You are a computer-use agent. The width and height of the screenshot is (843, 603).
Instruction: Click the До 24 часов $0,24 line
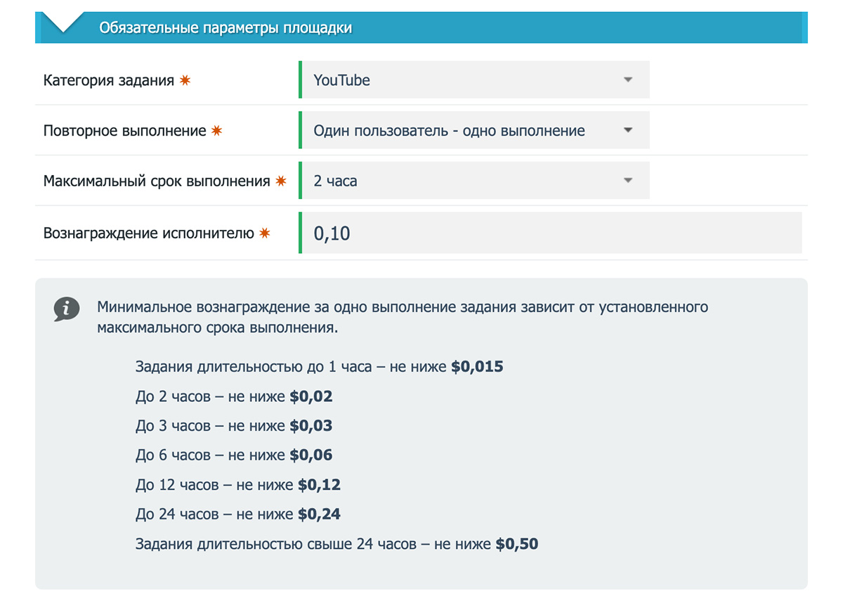point(238,514)
